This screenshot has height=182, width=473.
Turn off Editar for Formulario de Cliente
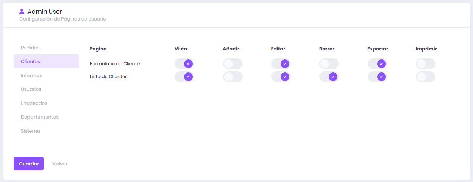point(281,64)
